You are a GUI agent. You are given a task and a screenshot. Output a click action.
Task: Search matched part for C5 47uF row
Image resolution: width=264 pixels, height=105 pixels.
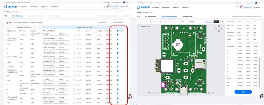tap(74, 53)
